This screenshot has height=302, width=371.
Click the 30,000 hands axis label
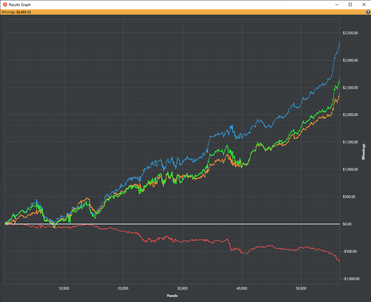point(182,289)
